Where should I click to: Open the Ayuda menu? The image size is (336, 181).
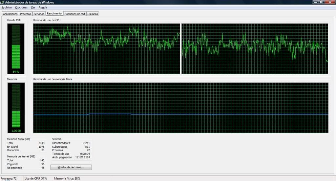click(43, 7)
